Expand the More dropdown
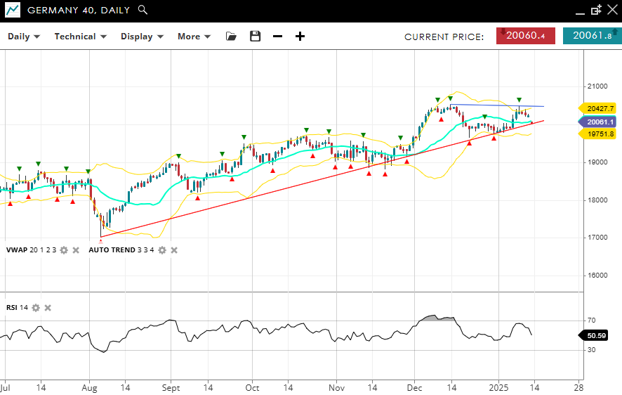The width and height of the screenshot is (622, 395). click(194, 37)
